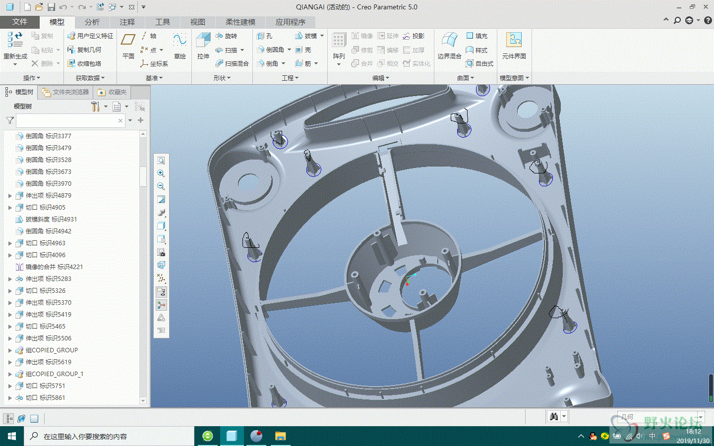Expand 组COPIED_GROUP tree node
Image resolution: width=714 pixels, height=446 pixels.
point(10,350)
